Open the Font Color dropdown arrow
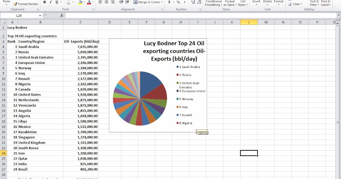341x179 pixels. (x=93, y=2)
